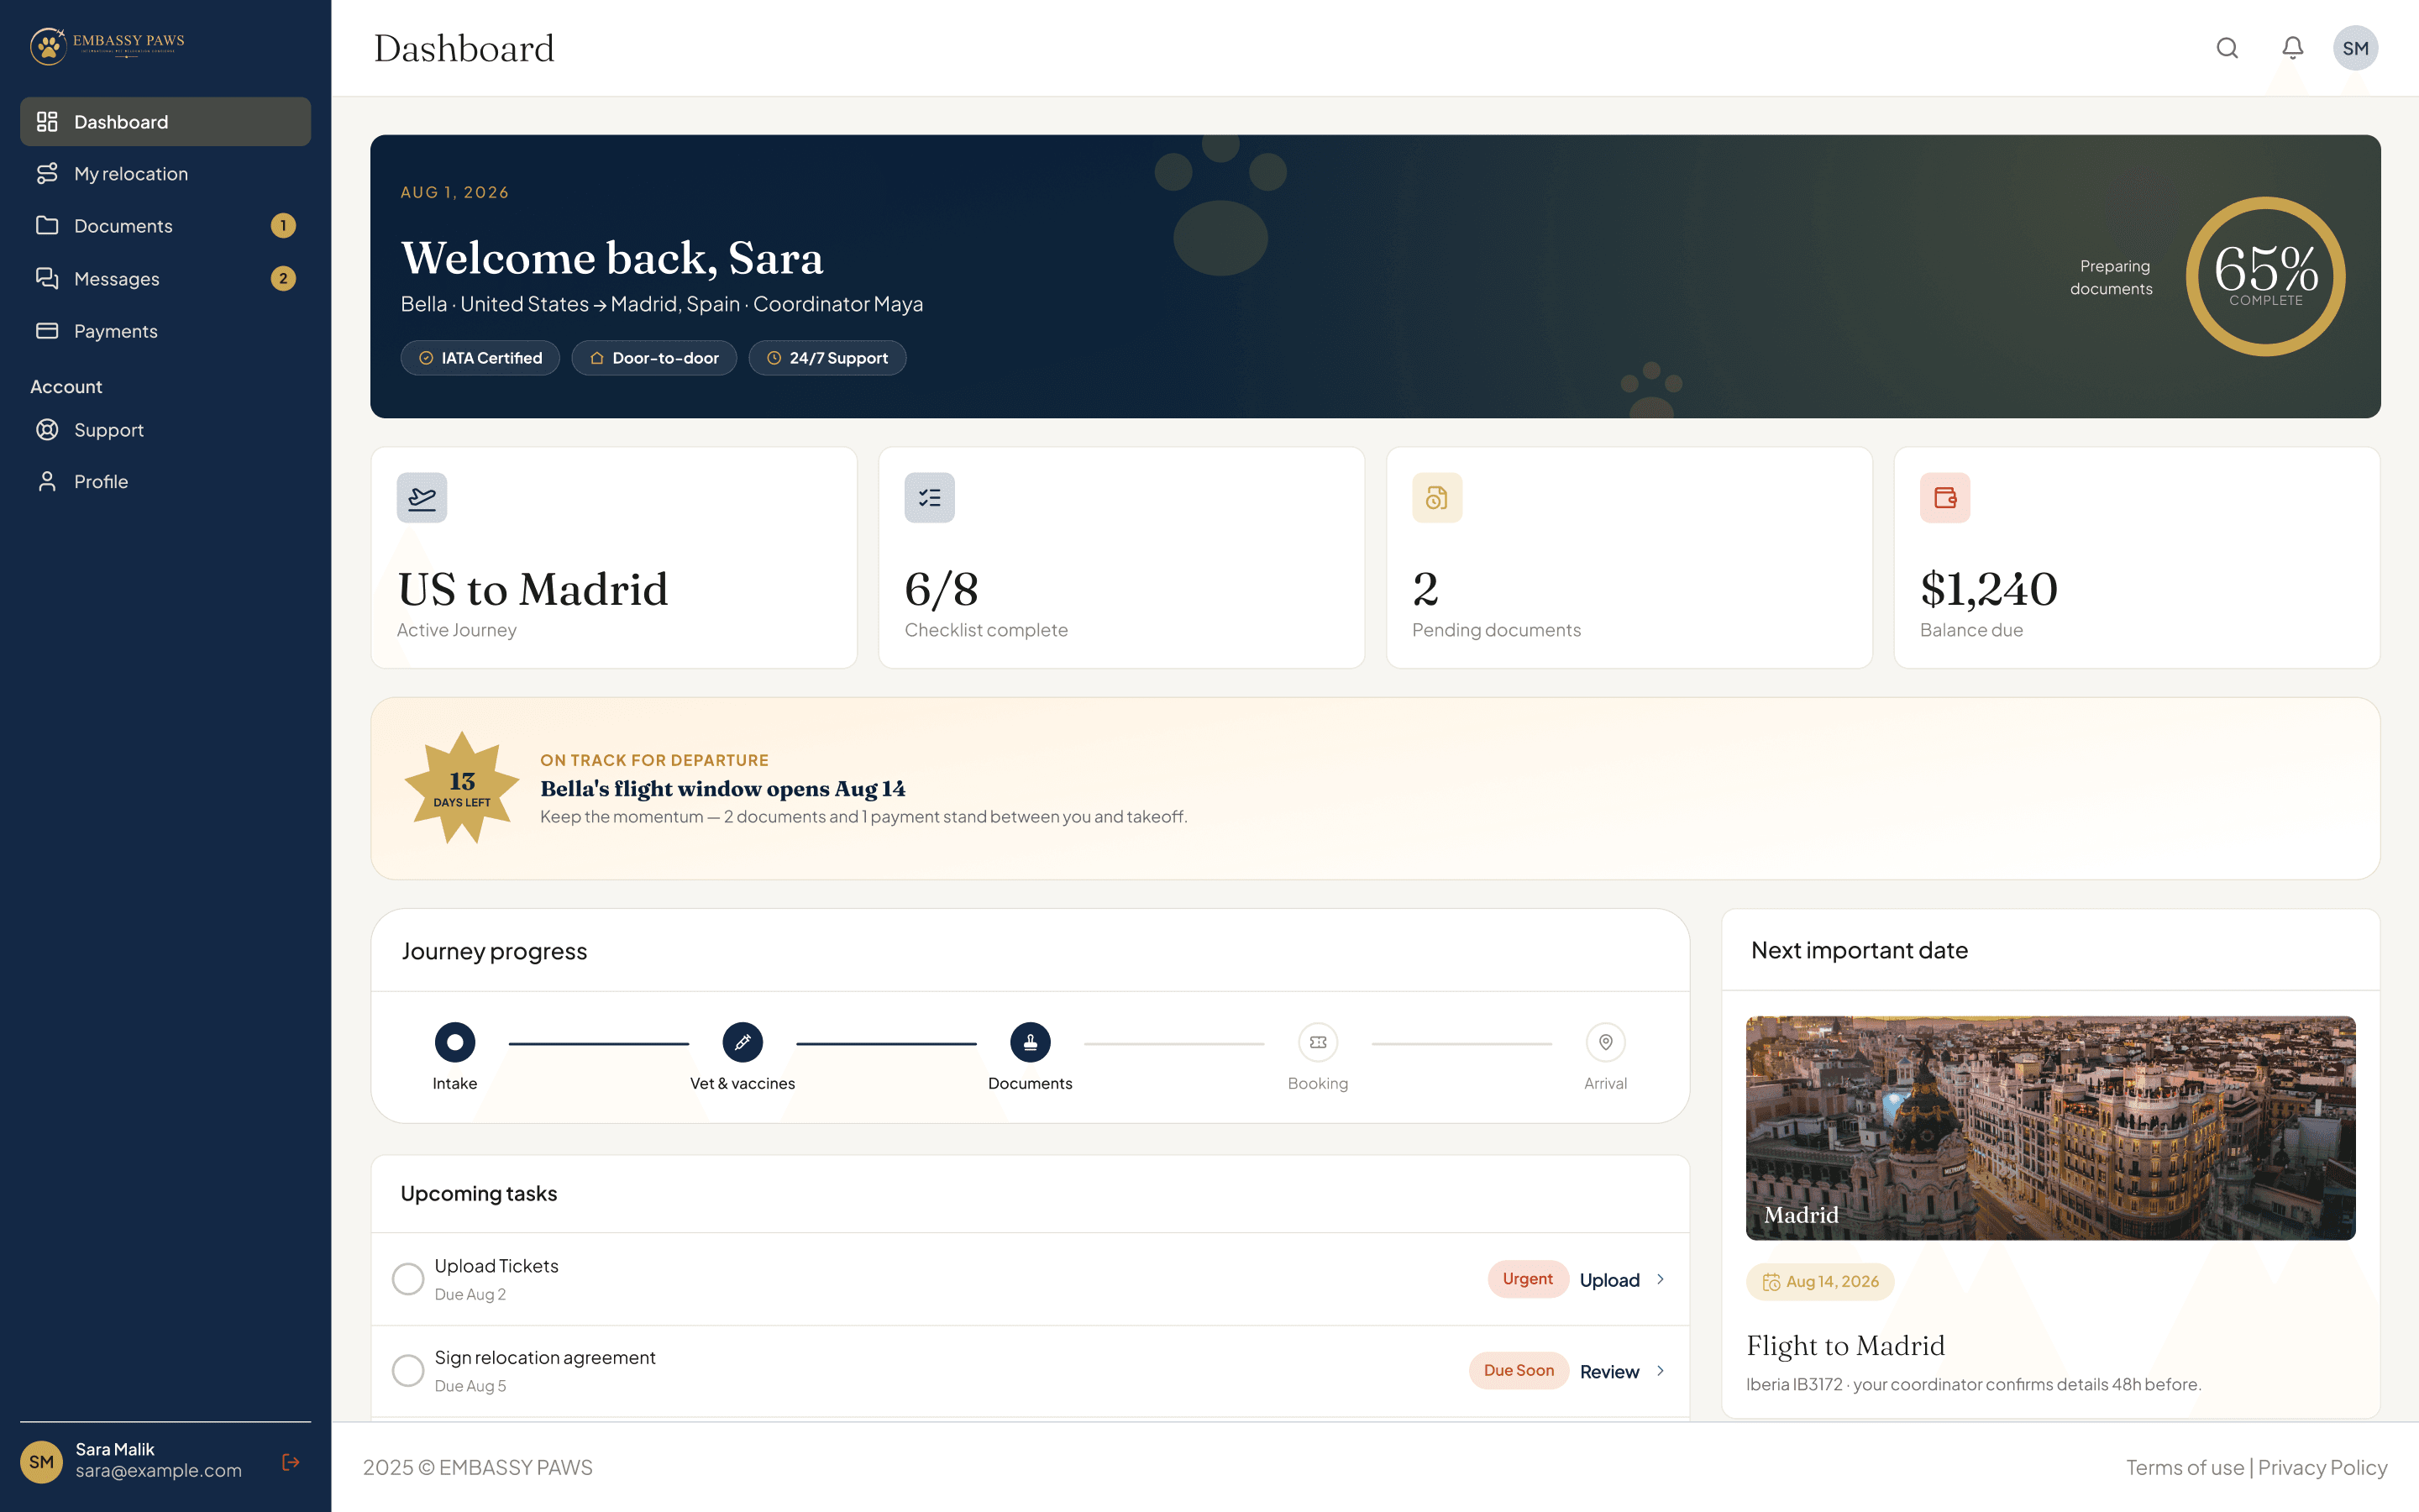Expand Sign relocation agreement row chevron
The height and width of the screenshot is (1512, 2419).
click(1661, 1371)
